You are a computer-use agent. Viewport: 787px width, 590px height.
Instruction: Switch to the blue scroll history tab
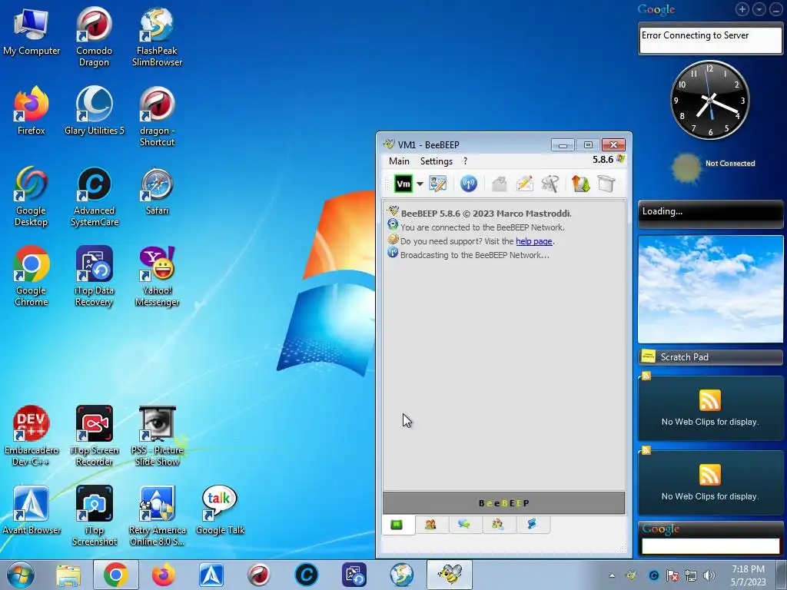point(532,525)
